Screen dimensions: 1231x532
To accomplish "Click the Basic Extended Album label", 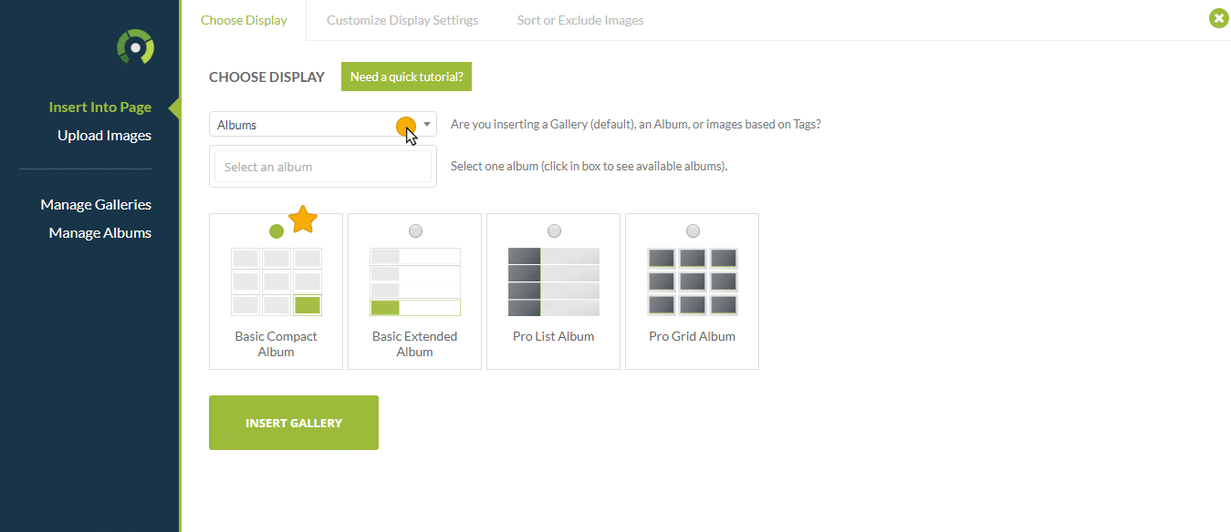I will pos(415,344).
